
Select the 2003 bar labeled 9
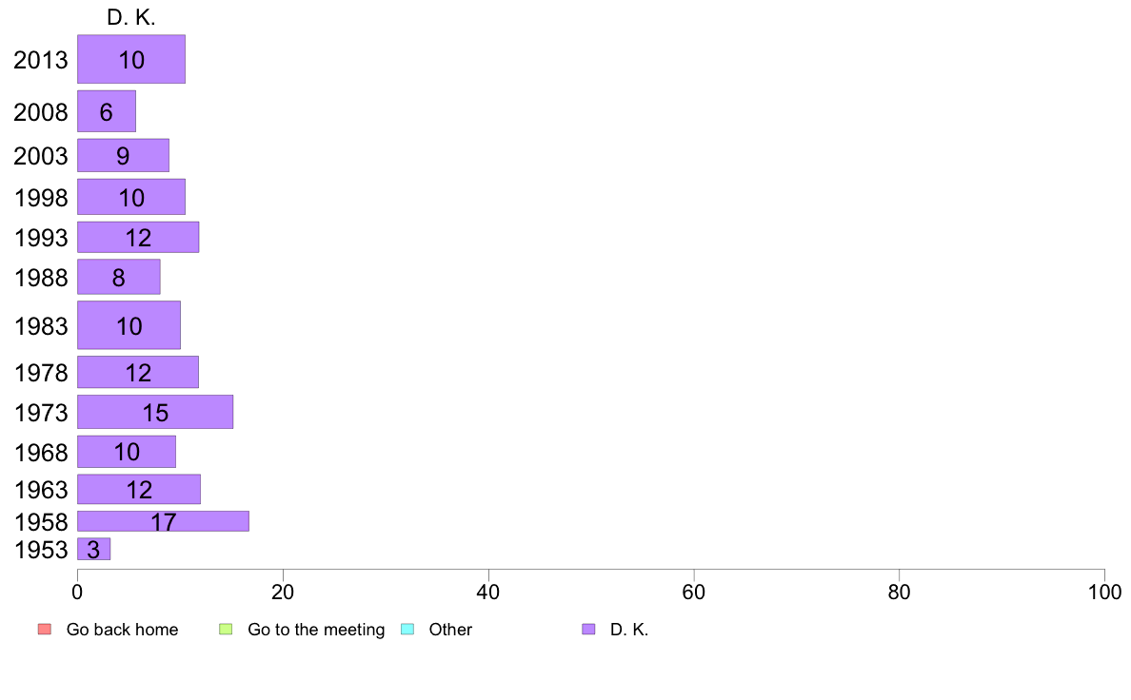pos(124,155)
